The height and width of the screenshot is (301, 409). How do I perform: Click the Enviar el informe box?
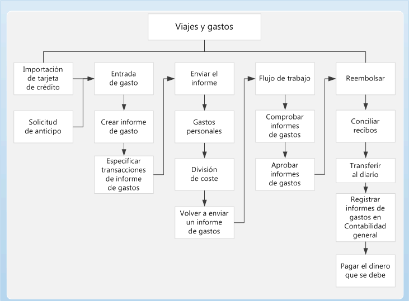point(204,78)
